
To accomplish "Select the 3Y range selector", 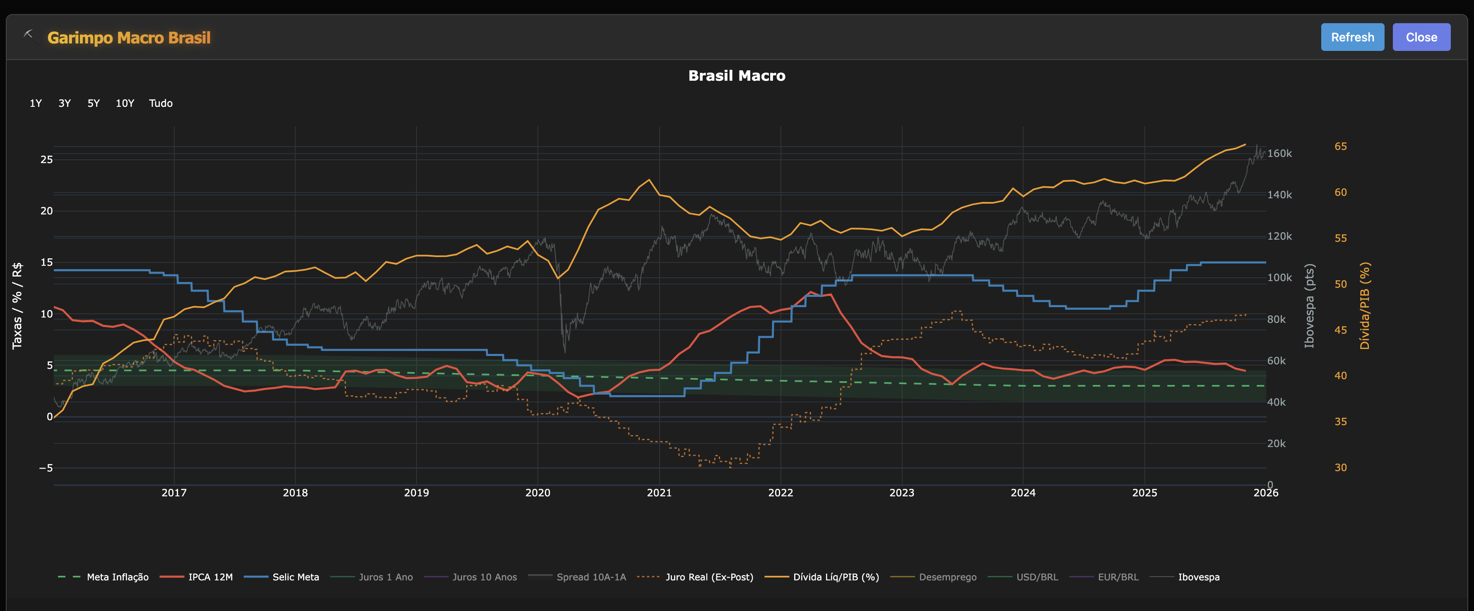I will (65, 103).
